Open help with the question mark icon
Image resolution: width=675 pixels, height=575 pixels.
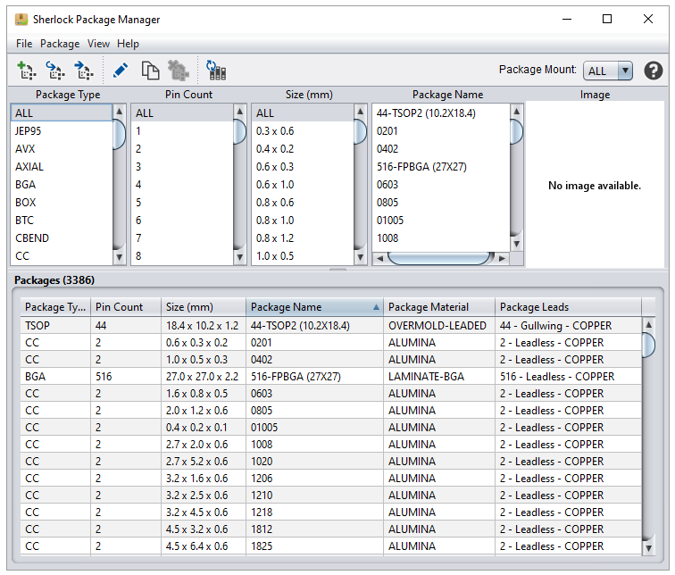coord(653,71)
